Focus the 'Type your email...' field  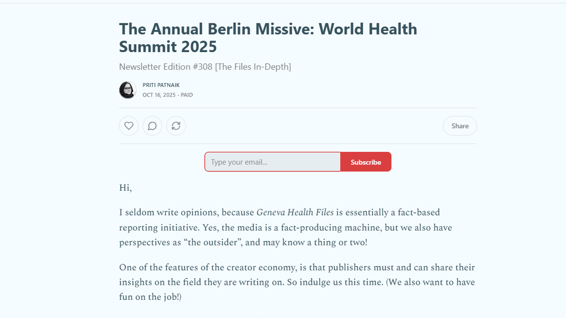(272, 162)
